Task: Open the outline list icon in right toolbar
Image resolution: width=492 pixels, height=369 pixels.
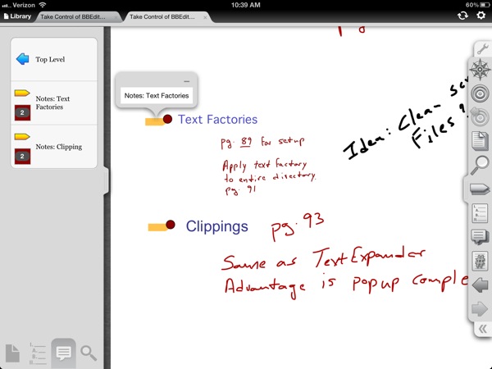Action: point(480,213)
